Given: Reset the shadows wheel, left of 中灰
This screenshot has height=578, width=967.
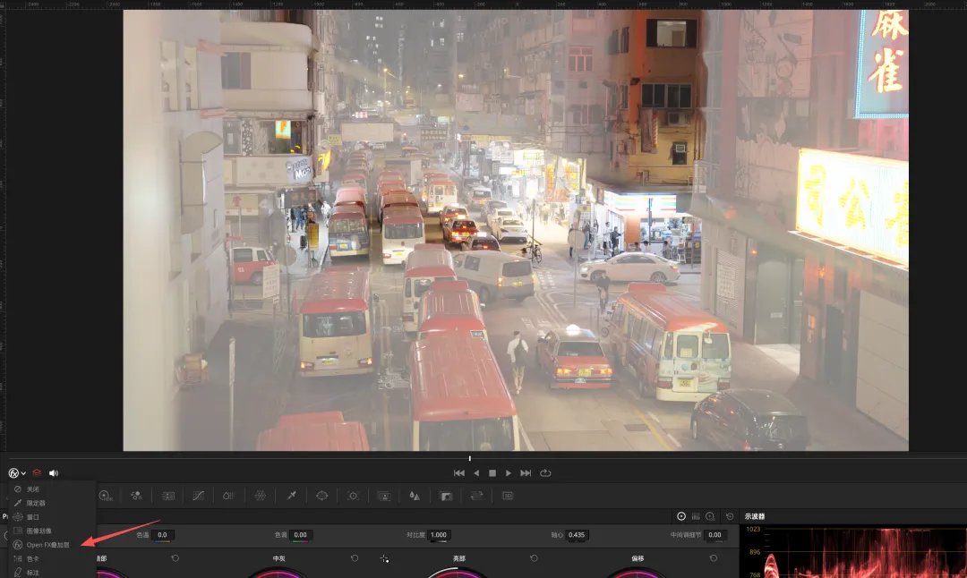Looking at the screenshot, I should 175,558.
